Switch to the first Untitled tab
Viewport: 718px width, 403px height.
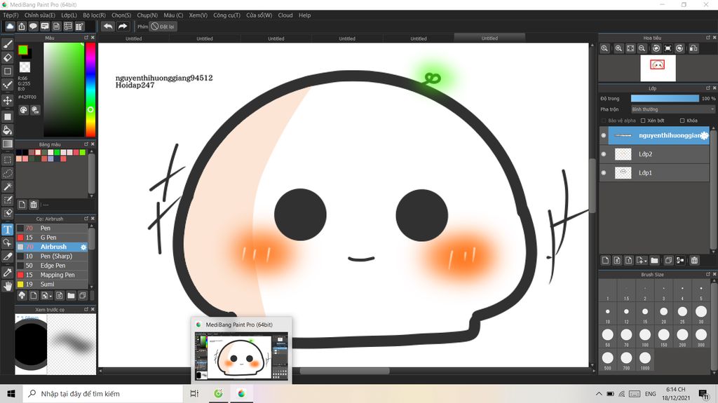tap(134, 39)
